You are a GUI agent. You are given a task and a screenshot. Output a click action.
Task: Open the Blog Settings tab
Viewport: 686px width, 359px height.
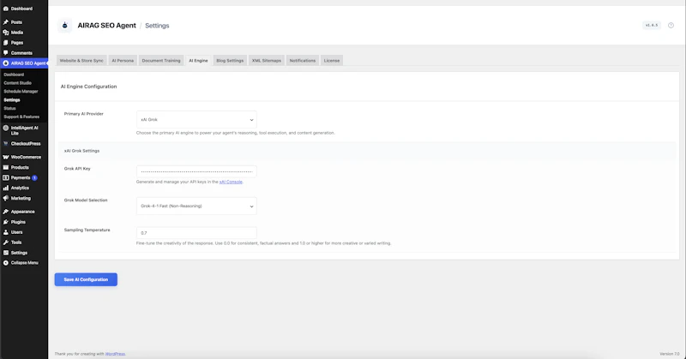(230, 60)
